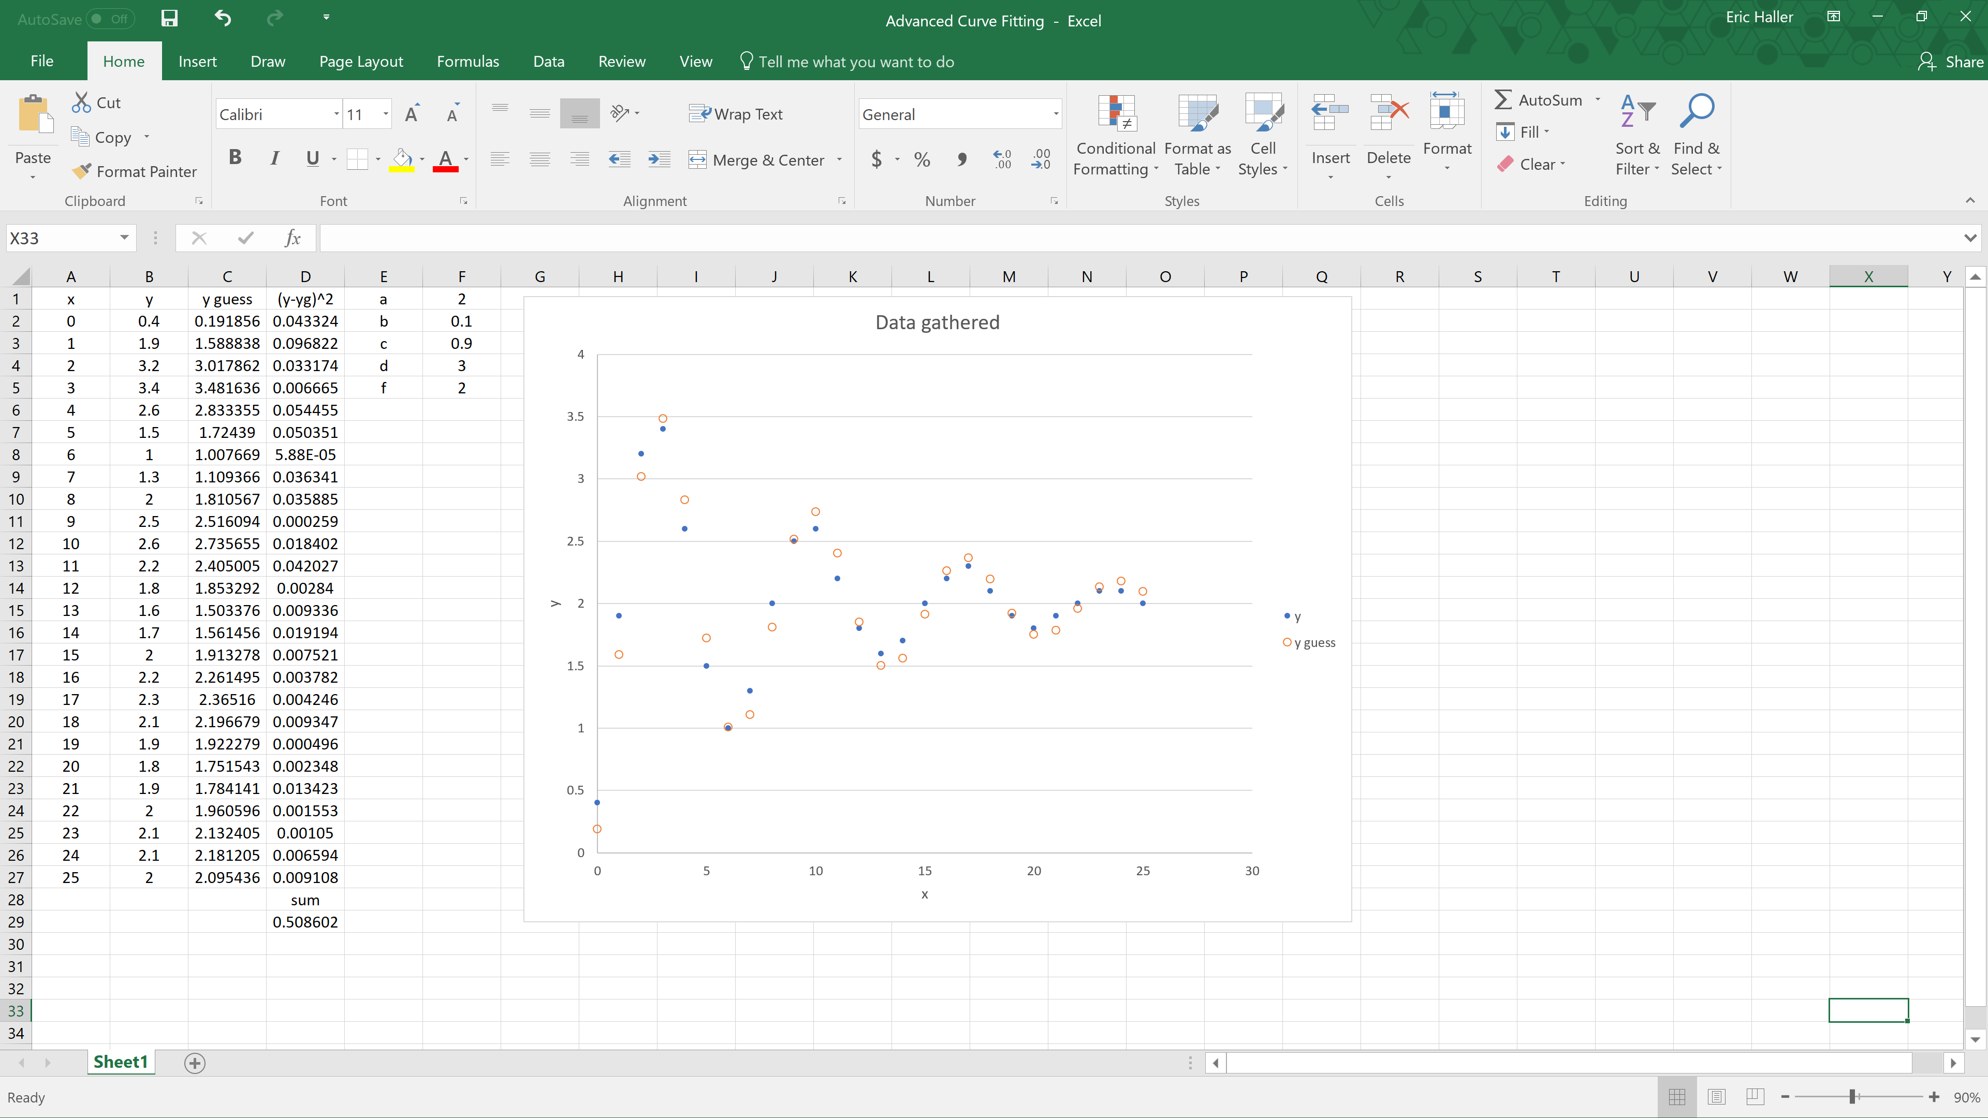This screenshot has width=1988, height=1118.
Task: Cut the selection with the scissors icon
Action: (x=81, y=102)
